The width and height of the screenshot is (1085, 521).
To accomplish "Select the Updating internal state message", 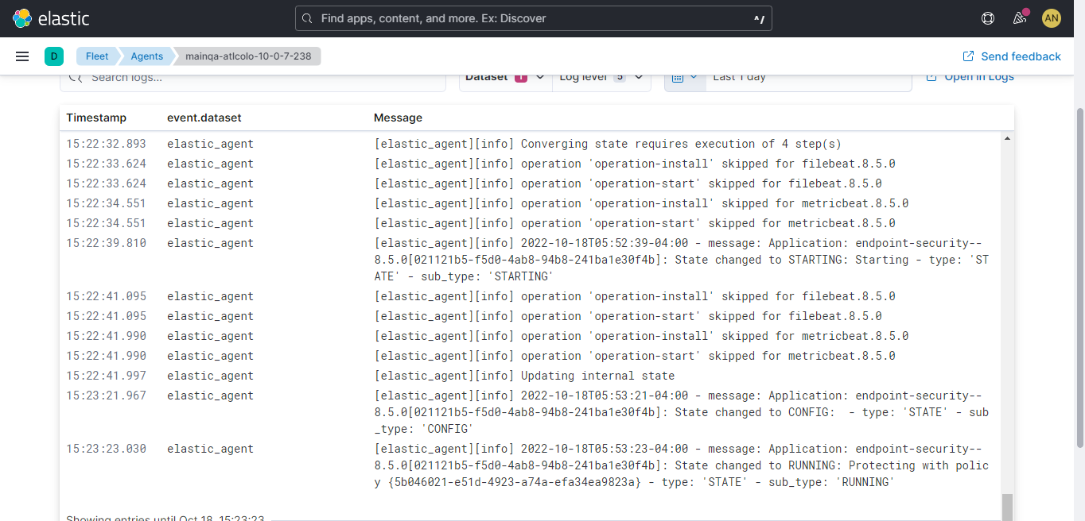I will 524,376.
